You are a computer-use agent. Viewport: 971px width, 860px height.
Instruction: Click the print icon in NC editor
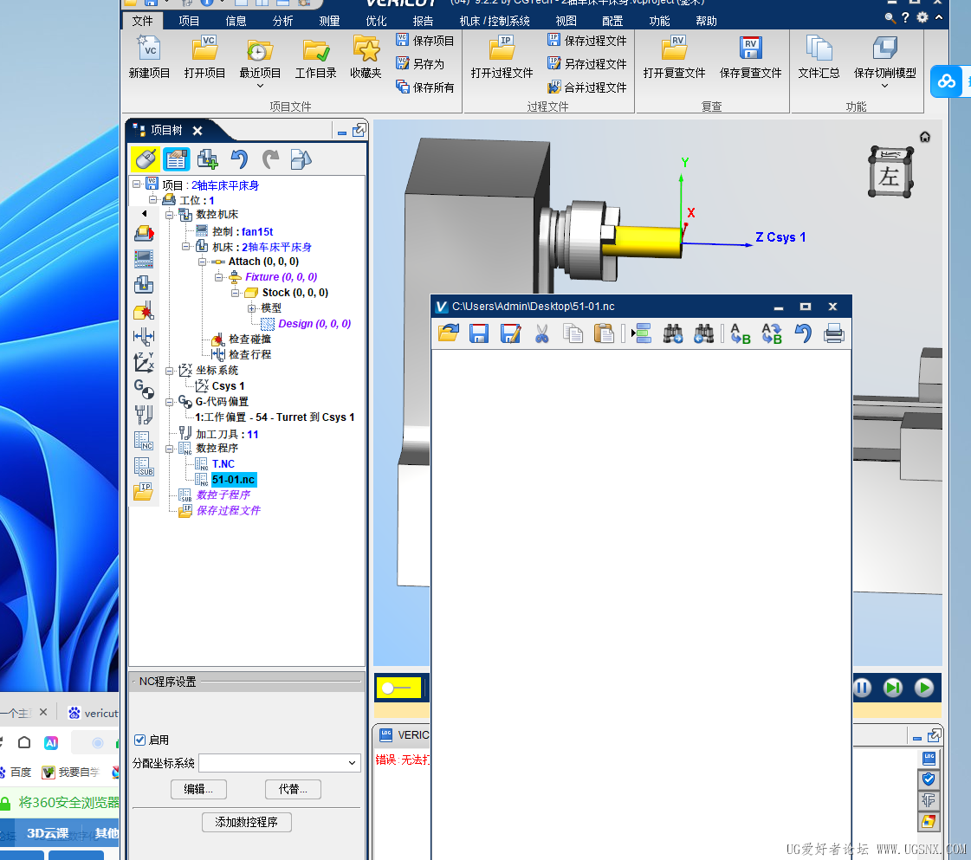833,333
